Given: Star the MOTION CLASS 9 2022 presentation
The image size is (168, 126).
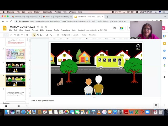Looking at the screenshot, I should (38, 27).
